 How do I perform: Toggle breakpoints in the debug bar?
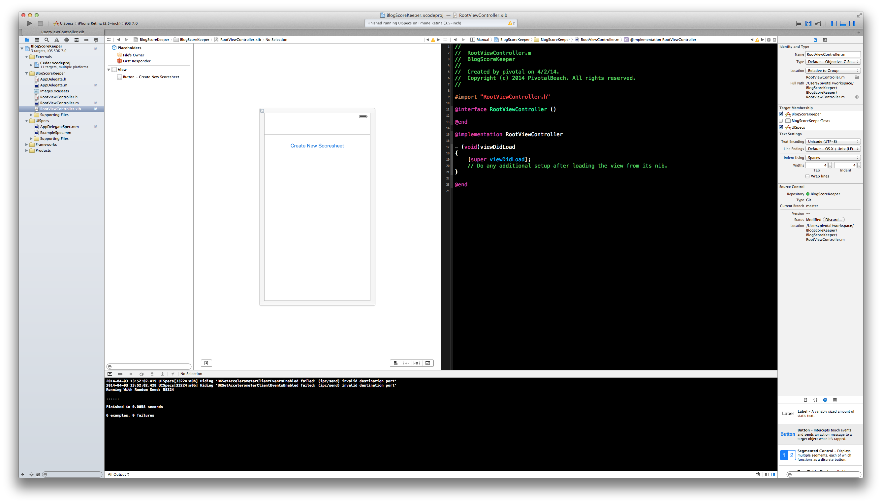click(x=120, y=374)
